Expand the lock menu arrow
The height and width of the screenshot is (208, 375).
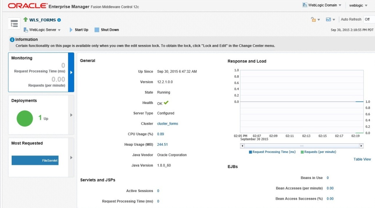click(319, 20)
